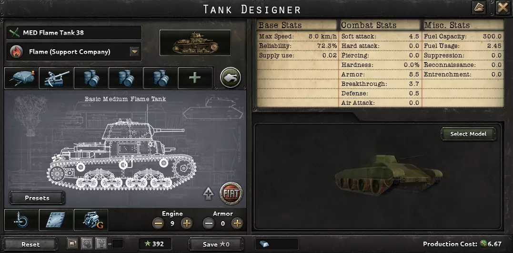Select the flamethrower main armament module slot
The height and width of the screenshot is (253, 513).
click(x=56, y=78)
